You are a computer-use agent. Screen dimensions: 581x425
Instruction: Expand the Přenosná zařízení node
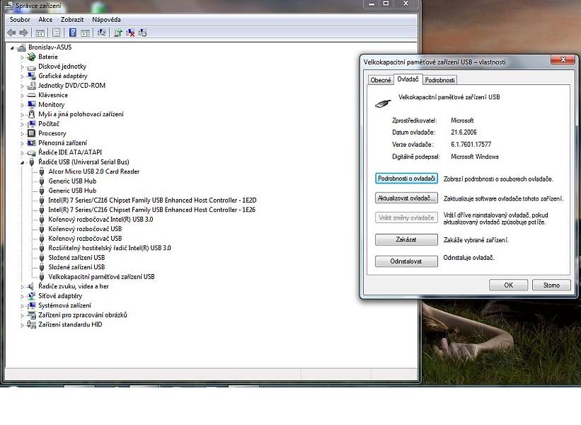click(x=22, y=143)
